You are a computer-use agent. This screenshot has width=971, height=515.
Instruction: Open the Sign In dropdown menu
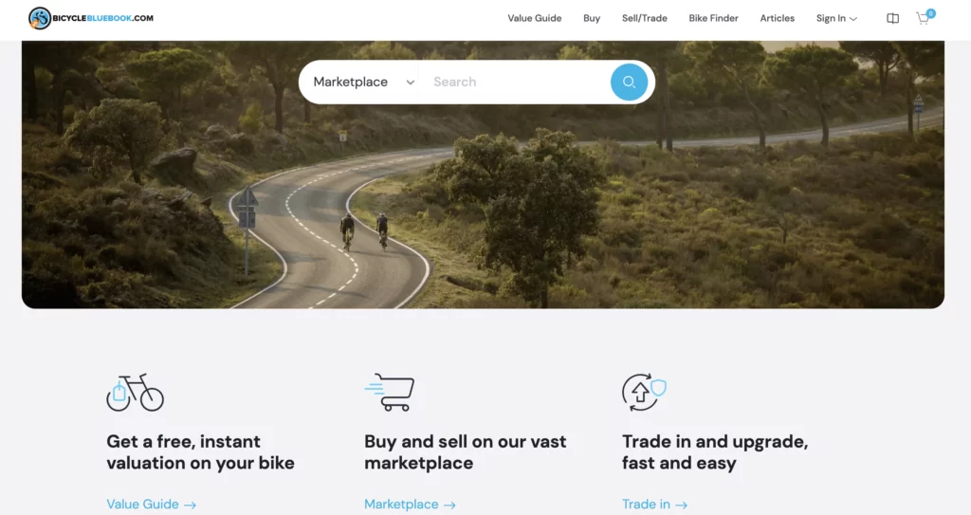pos(836,19)
